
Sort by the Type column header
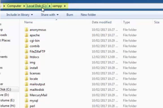[x=126, y=22]
